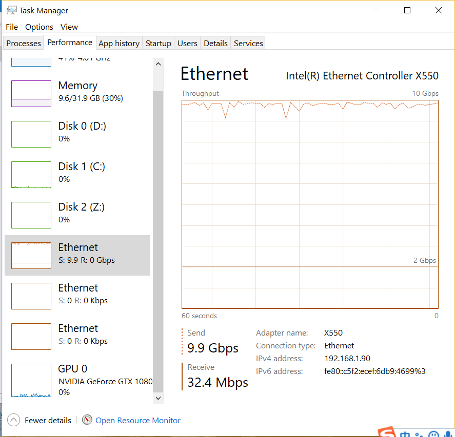Select Disk 2 (Z:) in the sidebar
Viewport: 455px width, 437px height.
pos(77,215)
